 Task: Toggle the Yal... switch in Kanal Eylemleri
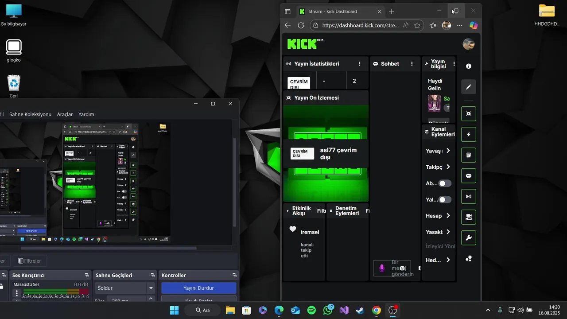[x=445, y=200]
